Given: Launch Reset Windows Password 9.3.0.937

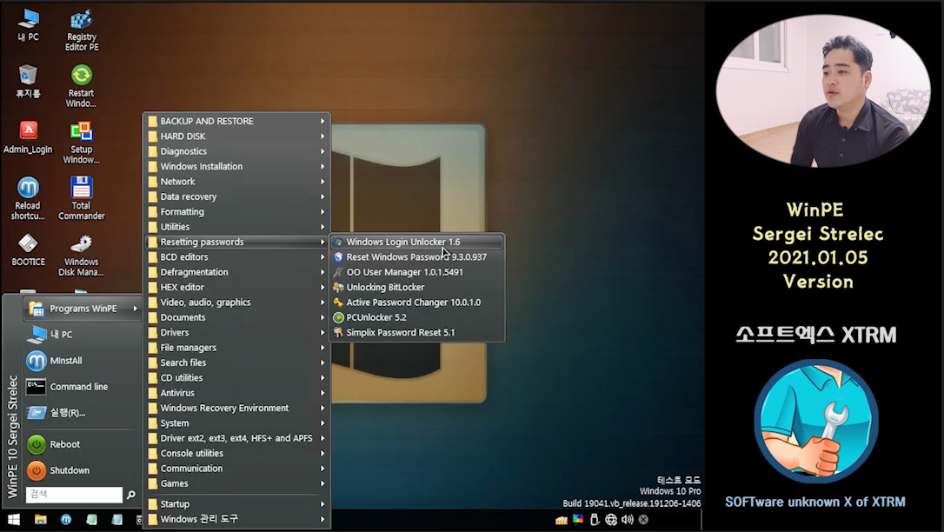Looking at the screenshot, I should (416, 257).
